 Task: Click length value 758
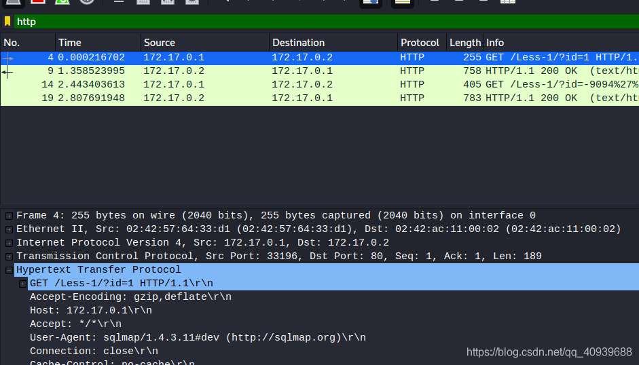point(473,71)
